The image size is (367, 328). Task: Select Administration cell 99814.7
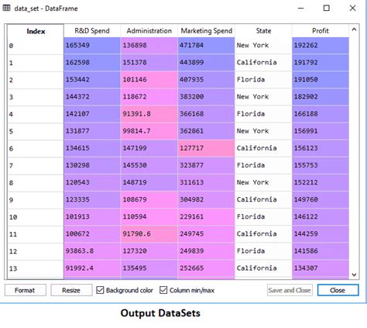pyautogui.click(x=149, y=131)
